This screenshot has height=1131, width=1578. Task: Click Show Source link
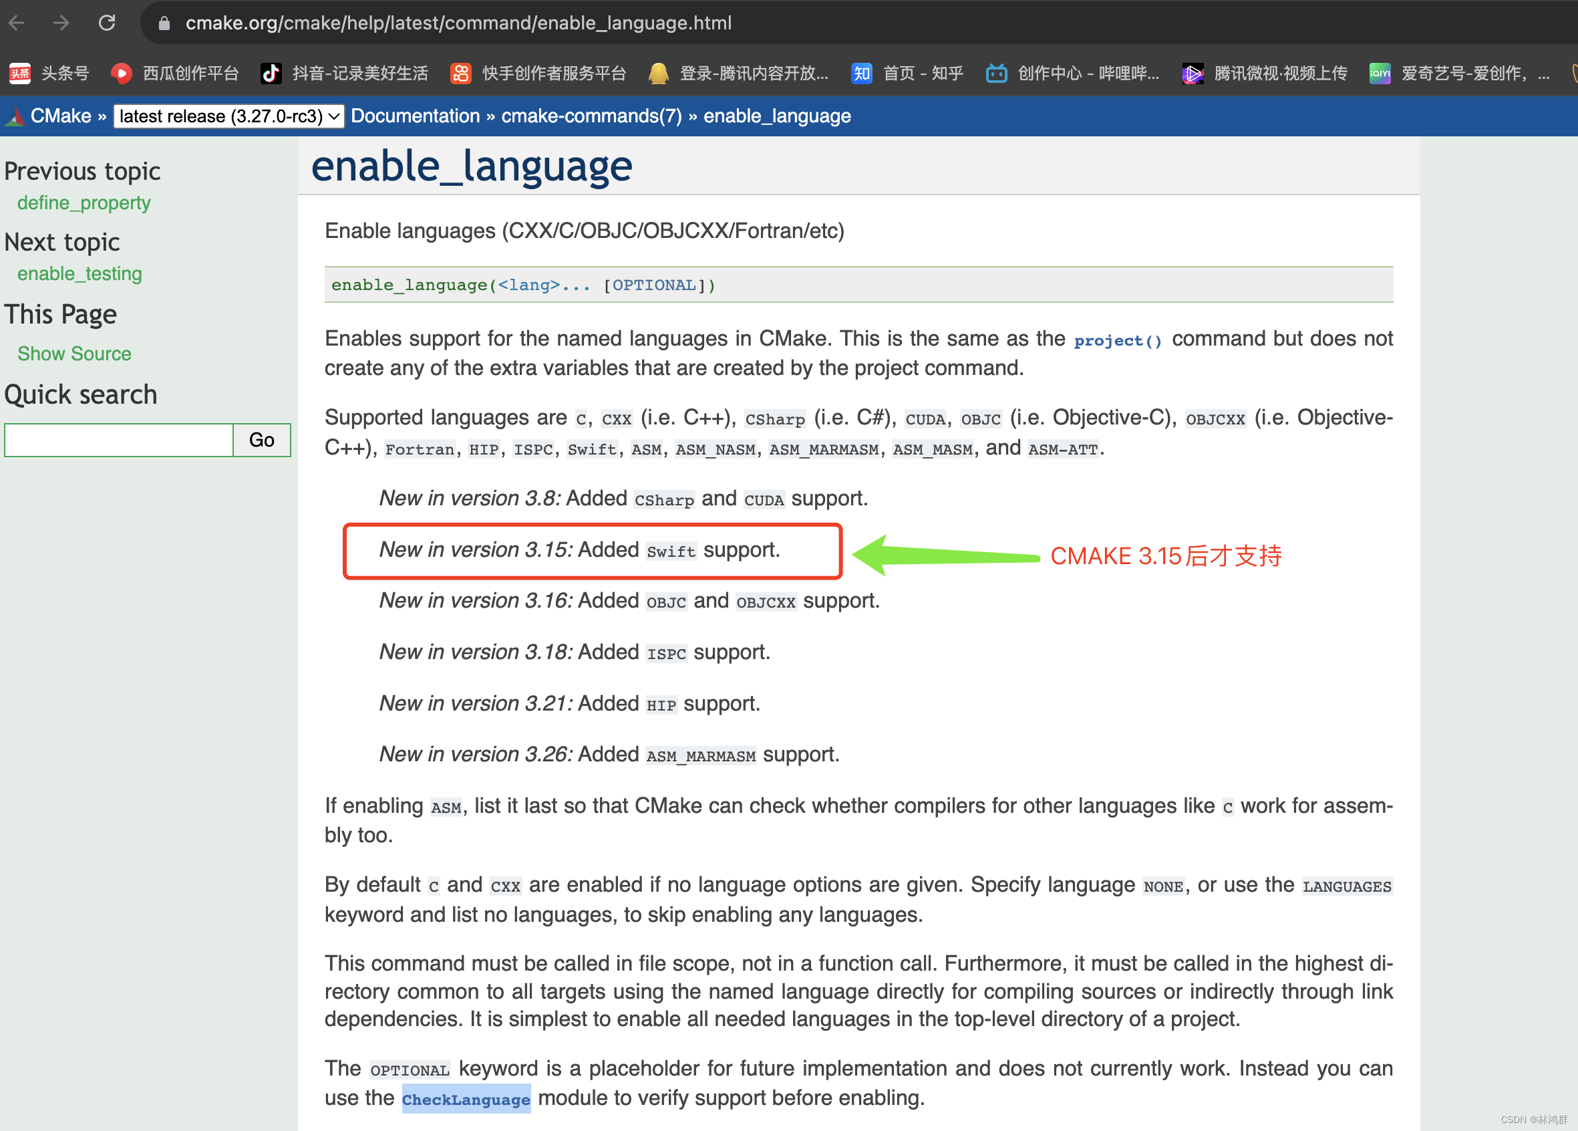click(74, 354)
